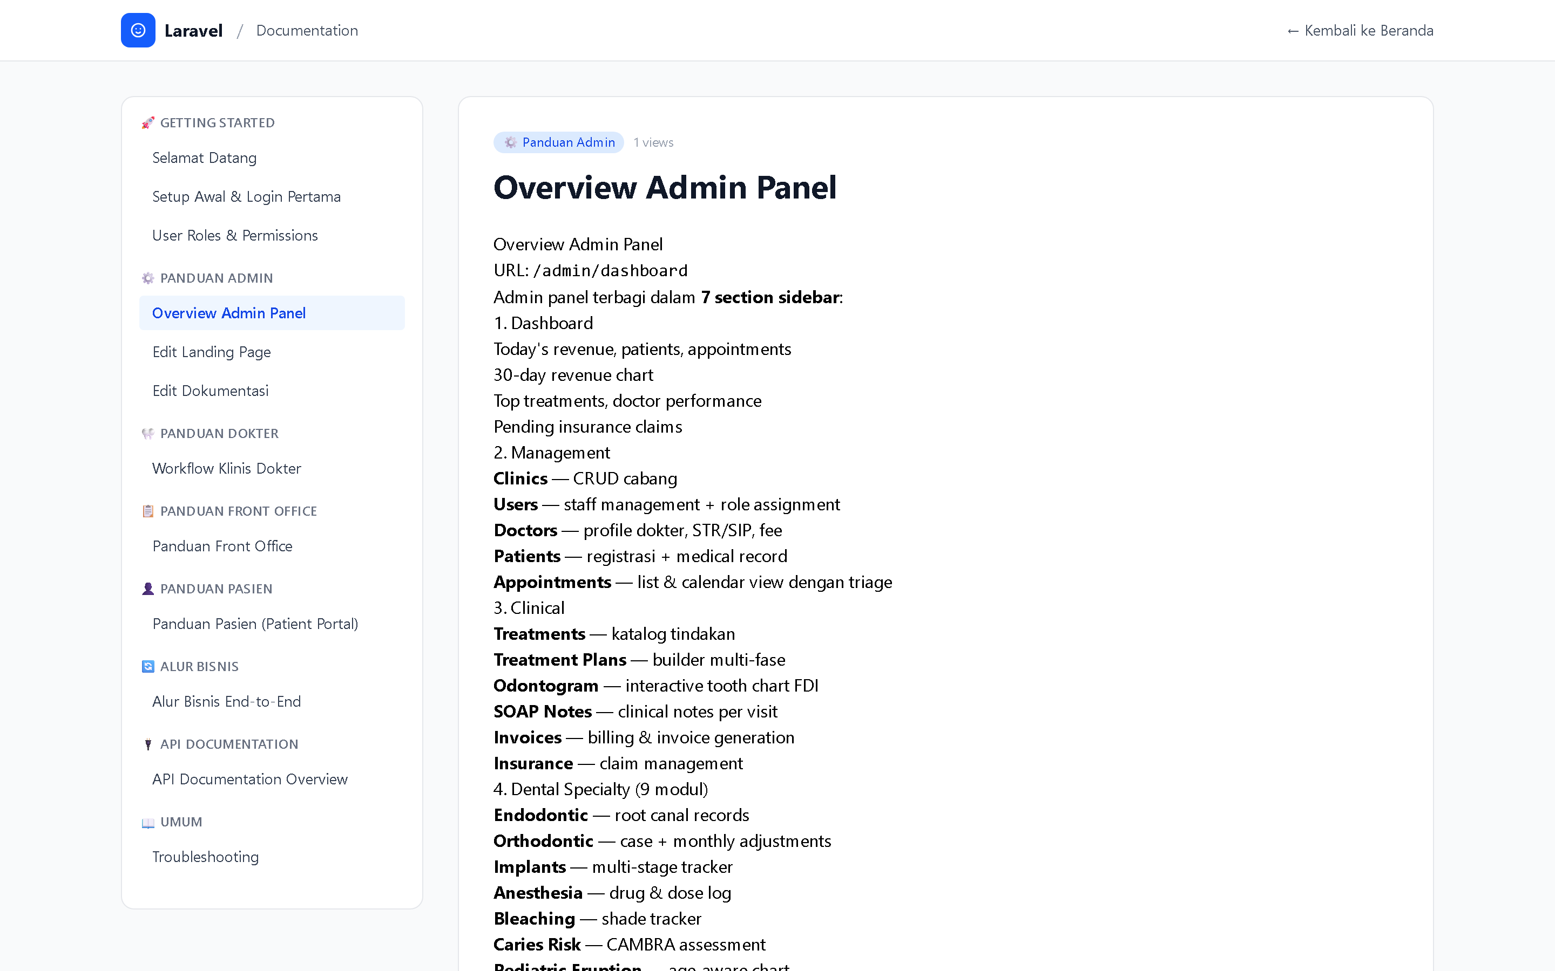Click 'Caries Risk — CAMBRA assessment' line

pyautogui.click(x=630, y=945)
